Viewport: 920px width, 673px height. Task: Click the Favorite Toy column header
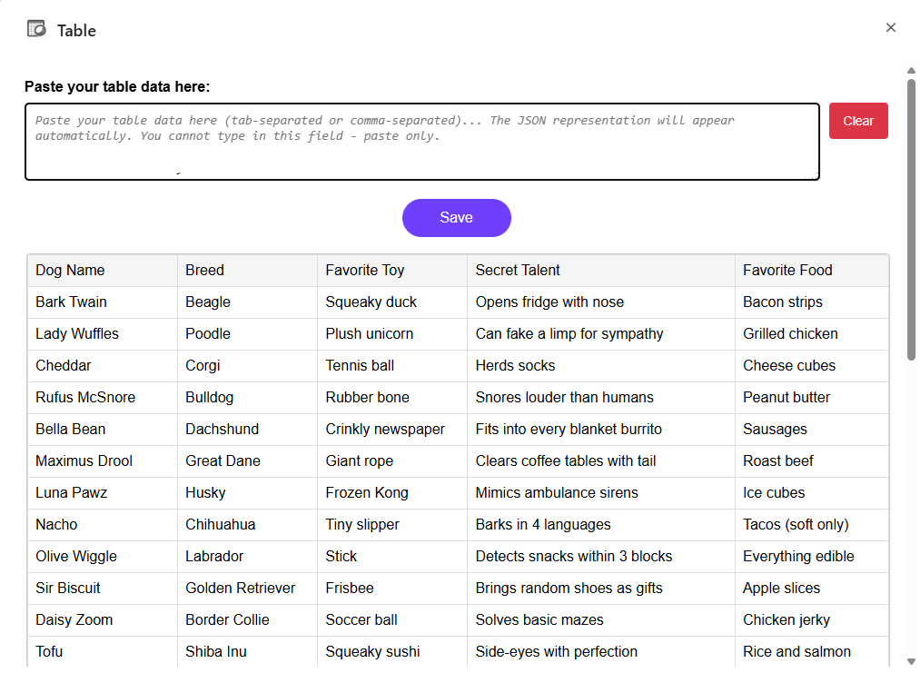coord(365,270)
